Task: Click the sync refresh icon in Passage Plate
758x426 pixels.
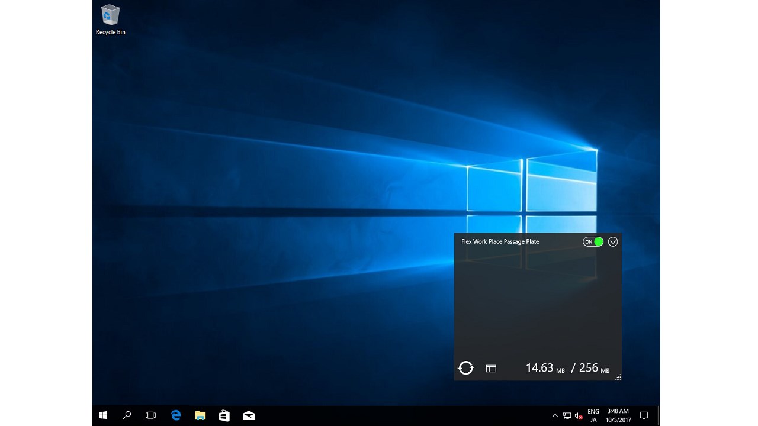Action: pos(466,368)
